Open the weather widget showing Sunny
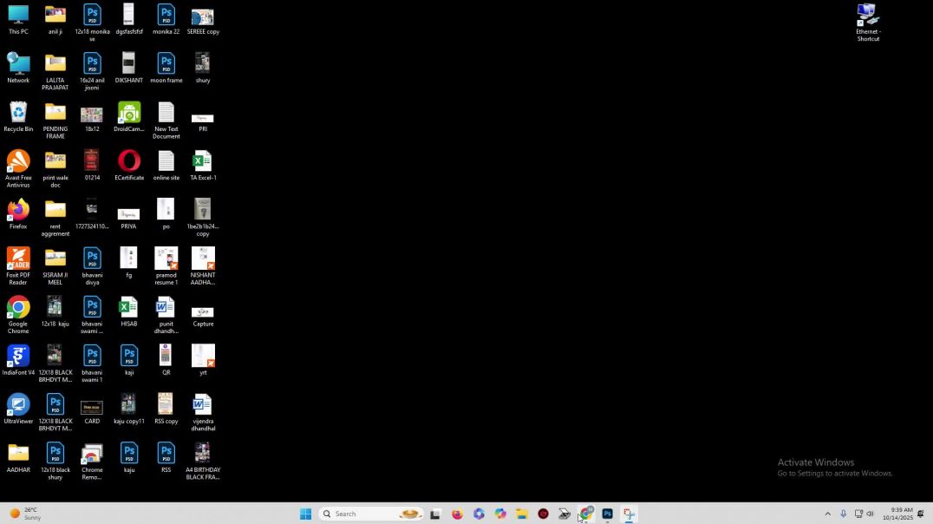This screenshot has height=524, width=933. coord(26,513)
